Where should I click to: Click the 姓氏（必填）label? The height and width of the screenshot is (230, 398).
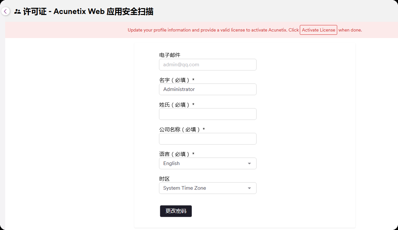[x=177, y=105]
